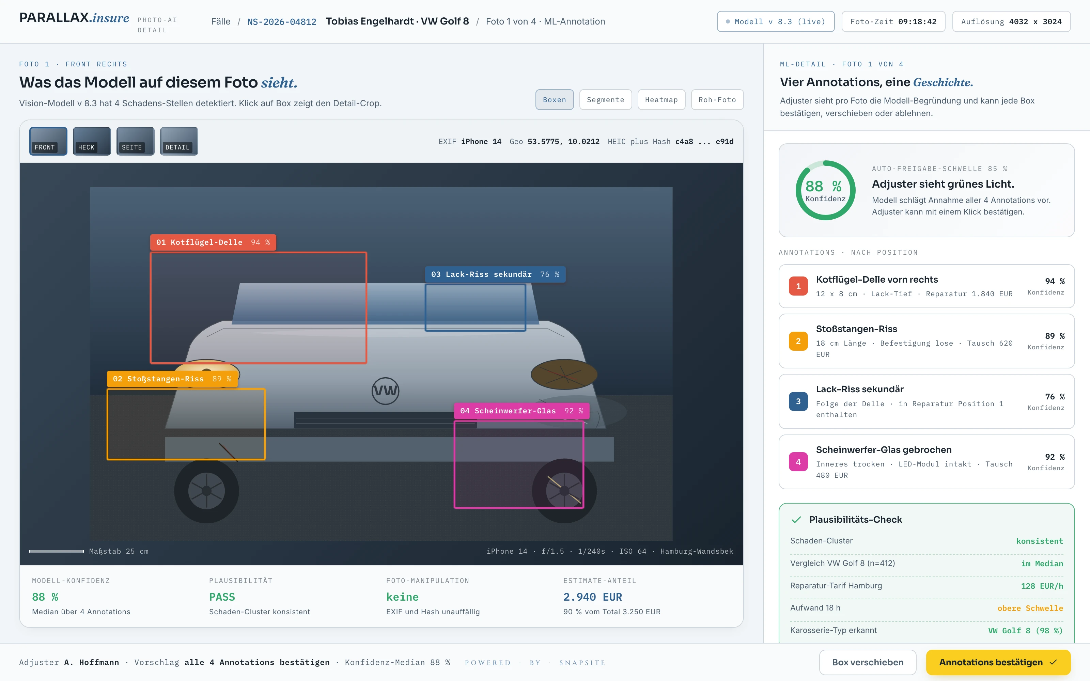The height and width of the screenshot is (681, 1090).
Task: Show the Roh-Foto without annotations
Action: 717,99
